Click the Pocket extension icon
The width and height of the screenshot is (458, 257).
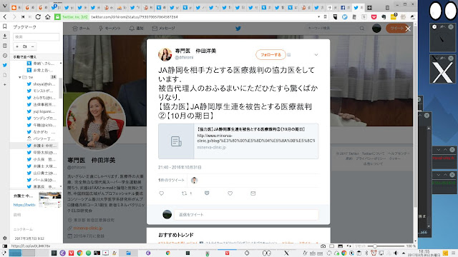point(374,17)
